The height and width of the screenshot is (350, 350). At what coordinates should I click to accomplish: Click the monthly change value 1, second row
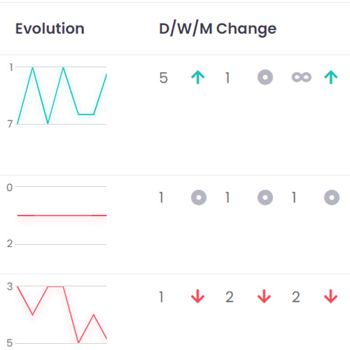[294, 197]
